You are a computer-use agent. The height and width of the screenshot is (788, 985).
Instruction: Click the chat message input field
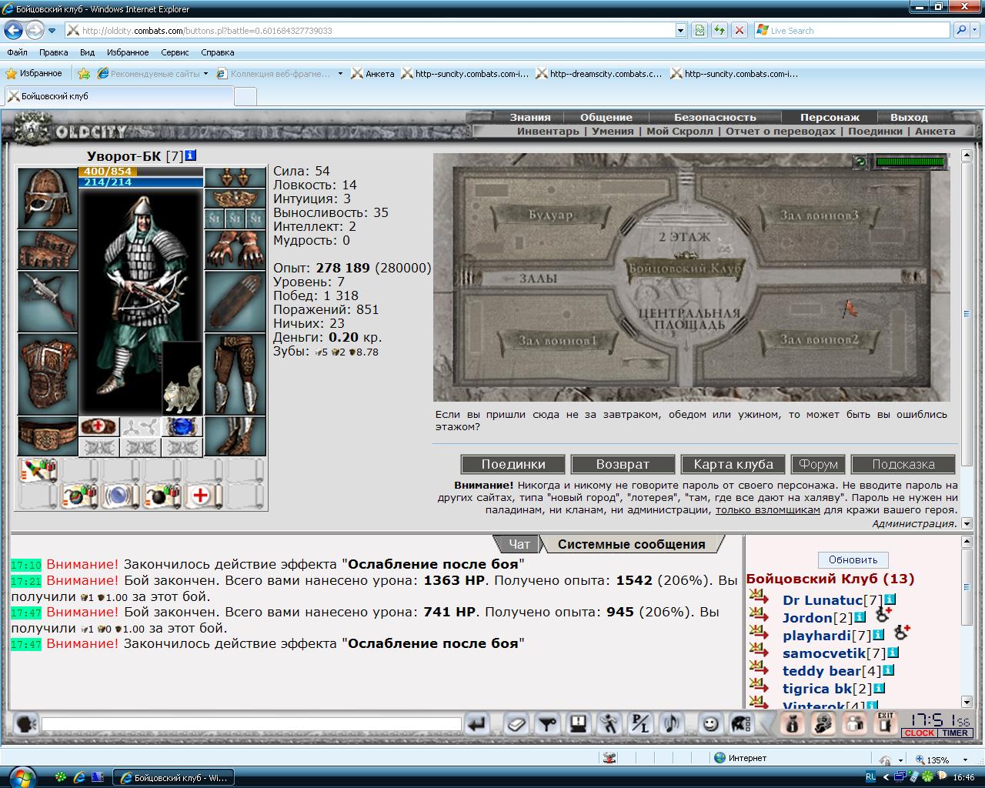(251, 724)
